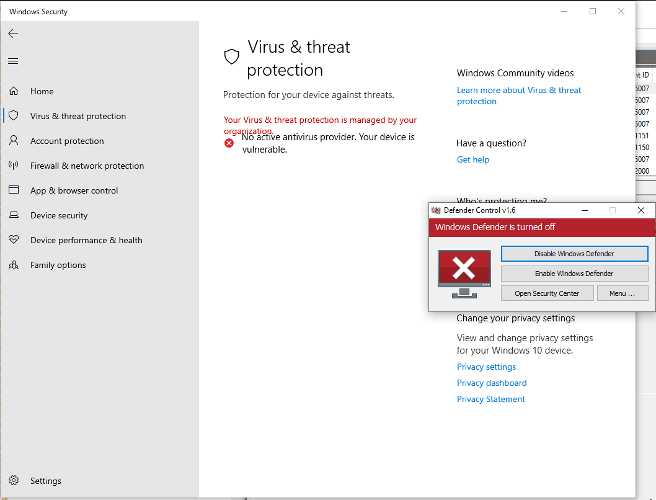Viewport: 656px width, 500px height.
Task: Click the red monitor X status image
Action: (464, 274)
